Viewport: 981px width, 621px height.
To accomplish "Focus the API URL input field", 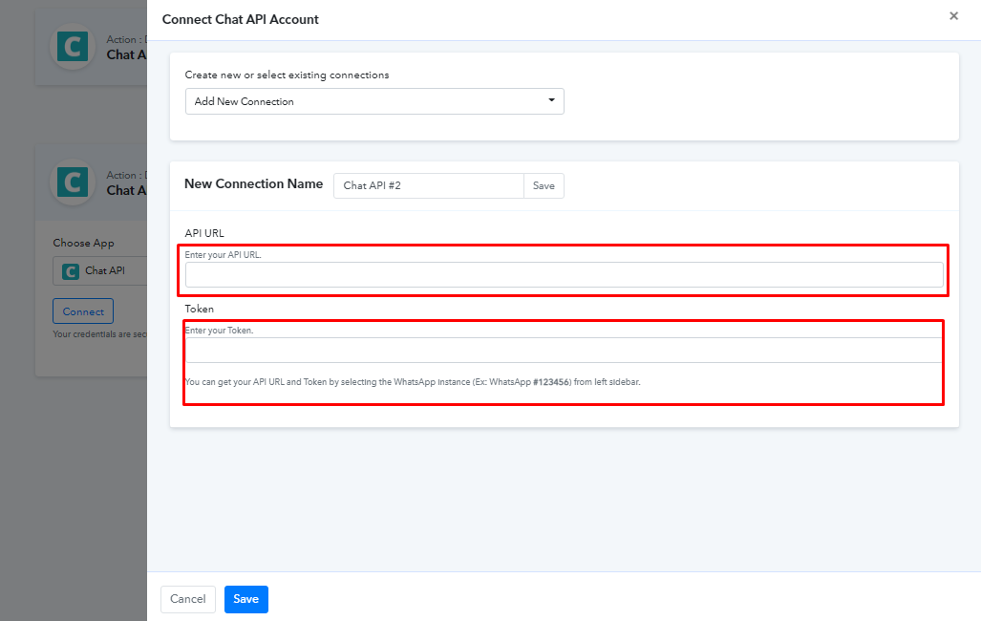I will pyautogui.click(x=564, y=275).
